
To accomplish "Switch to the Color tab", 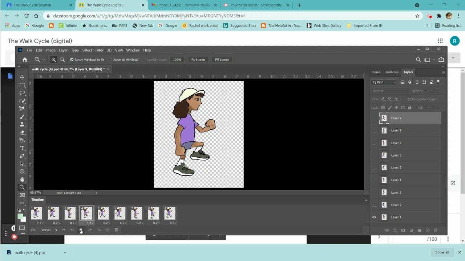I will (376, 72).
